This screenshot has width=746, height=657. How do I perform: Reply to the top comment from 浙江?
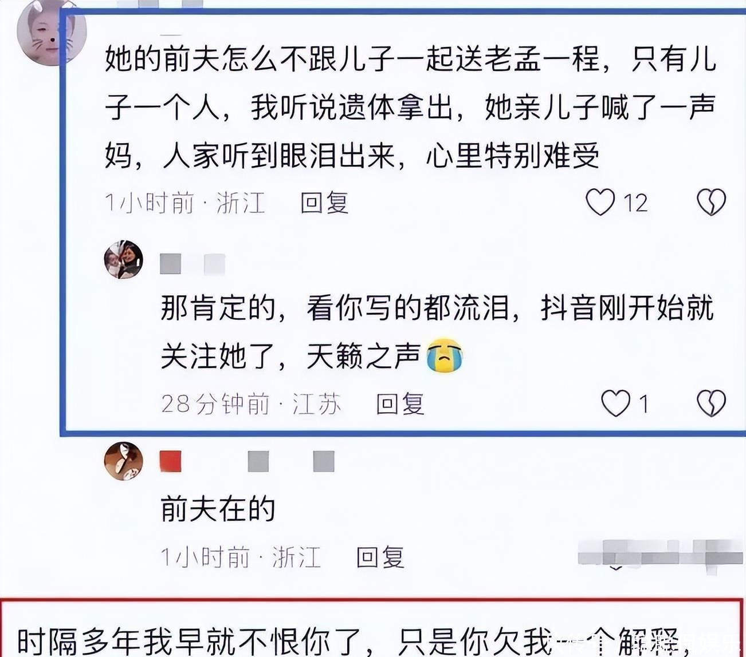tap(324, 203)
